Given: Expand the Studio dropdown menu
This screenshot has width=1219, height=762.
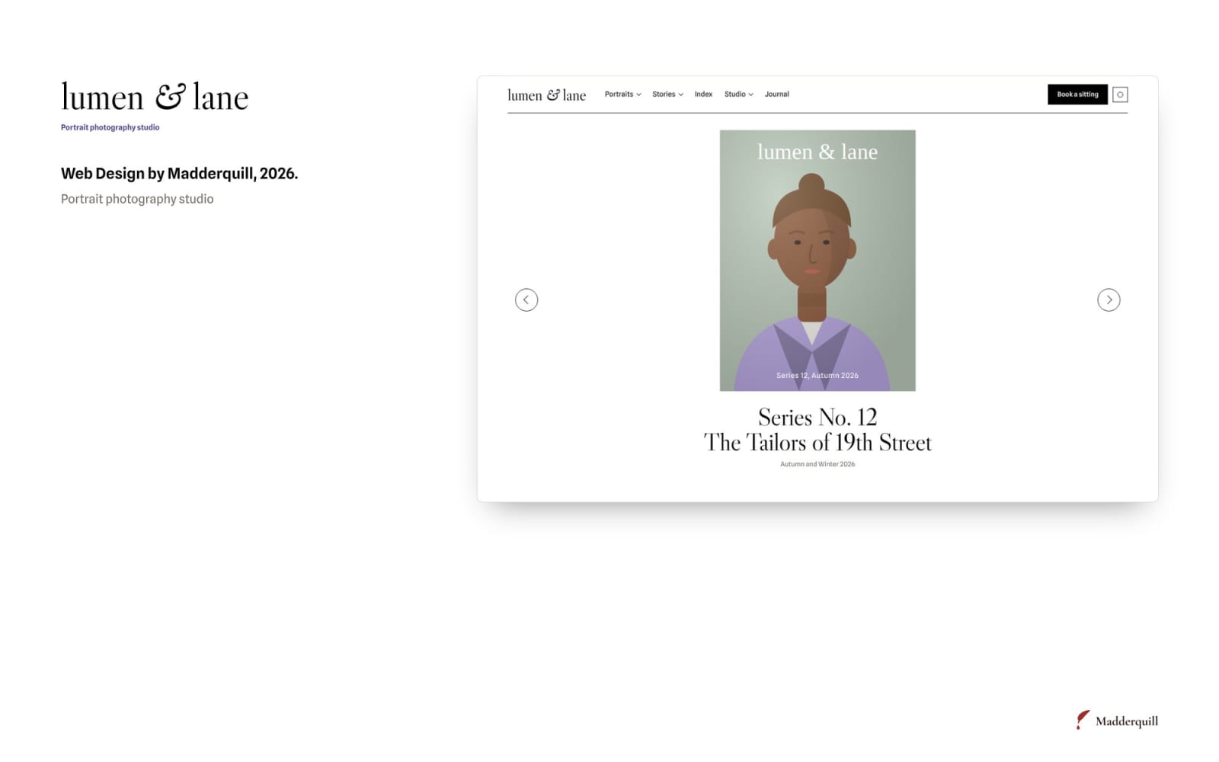Looking at the screenshot, I should click(738, 94).
